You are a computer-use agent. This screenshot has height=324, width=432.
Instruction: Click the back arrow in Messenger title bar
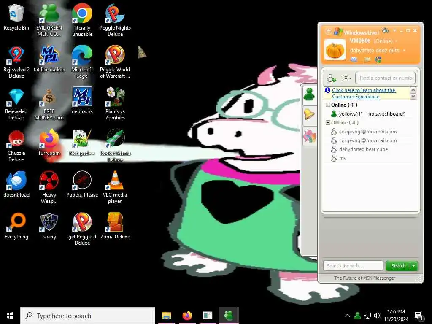coord(328,31)
